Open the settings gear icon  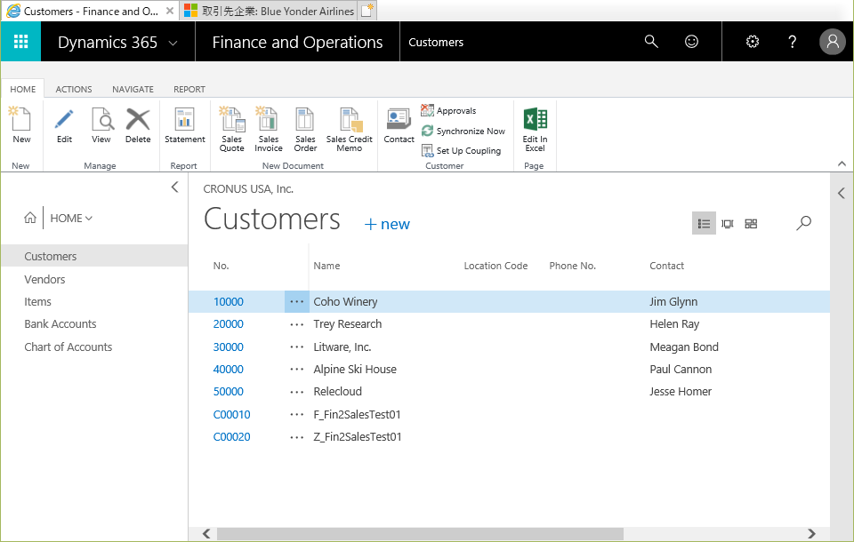[753, 42]
